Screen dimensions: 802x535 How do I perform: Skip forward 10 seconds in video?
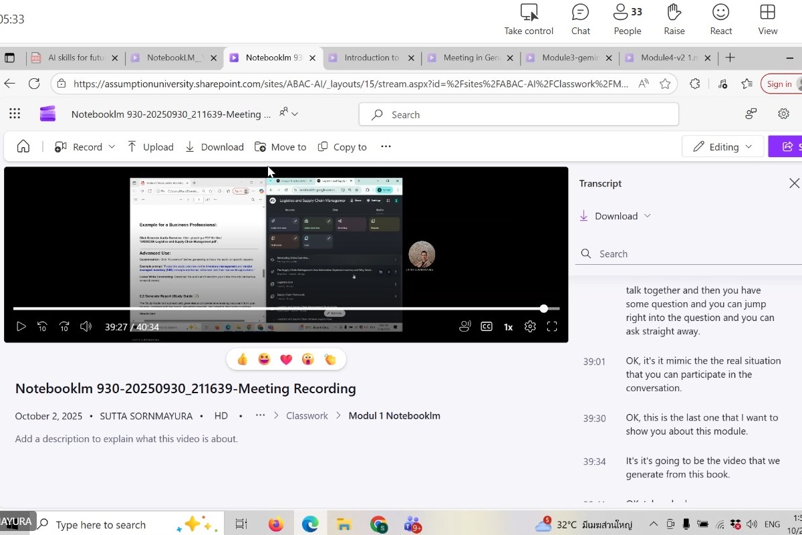(x=64, y=327)
